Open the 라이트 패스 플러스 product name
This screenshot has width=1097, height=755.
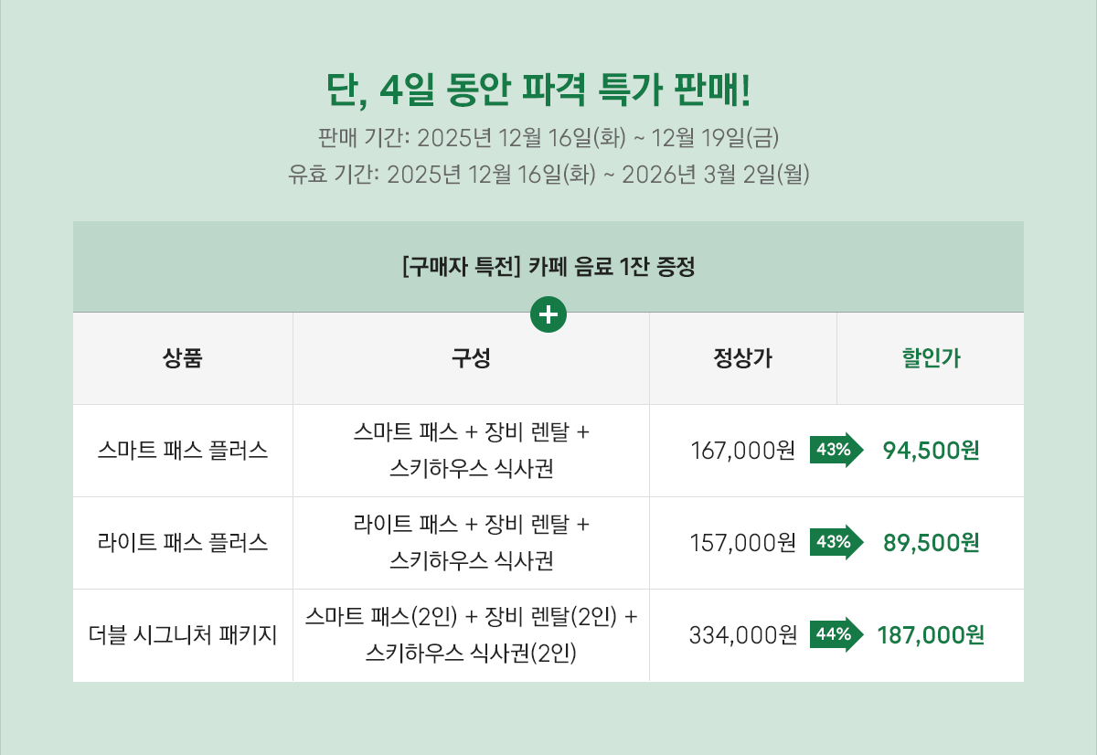click(x=183, y=543)
